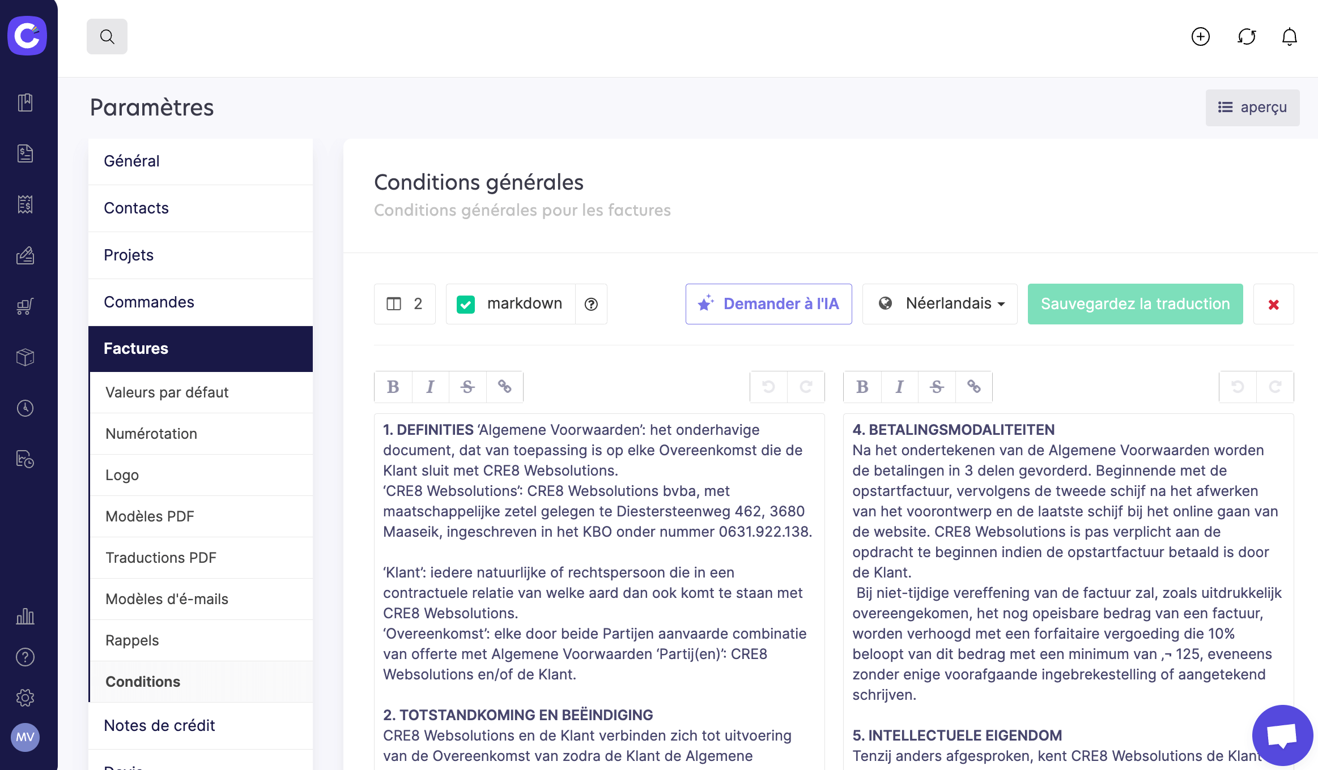Select the Factures settings section
Image resolution: width=1318 pixels, height=770 pixels.
[201, 349]
